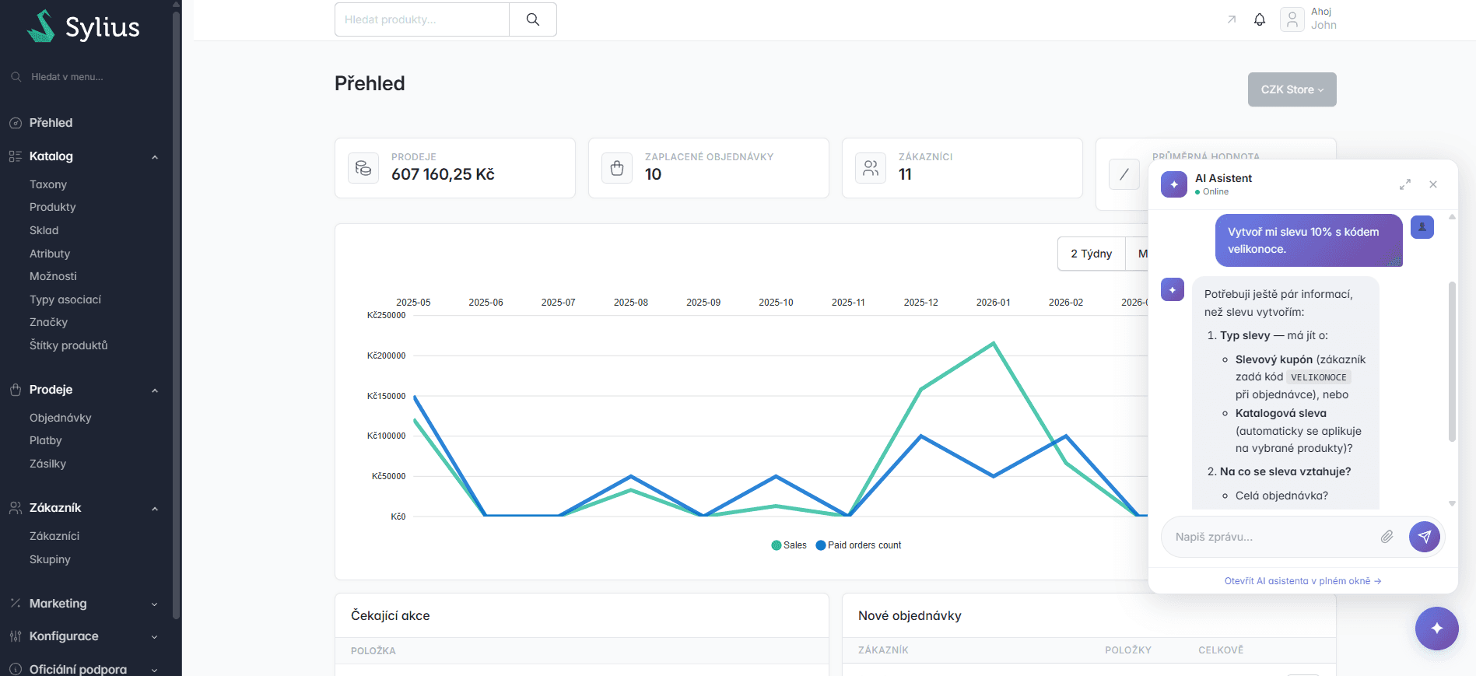This screenshot has width=1476, height=676.
Task: Send message with the paper plane button
Action: pos(1424,537)
